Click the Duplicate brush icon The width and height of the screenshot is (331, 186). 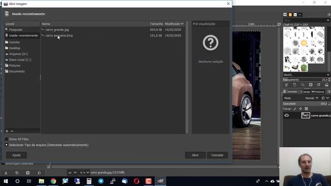(x=303, y=85)
